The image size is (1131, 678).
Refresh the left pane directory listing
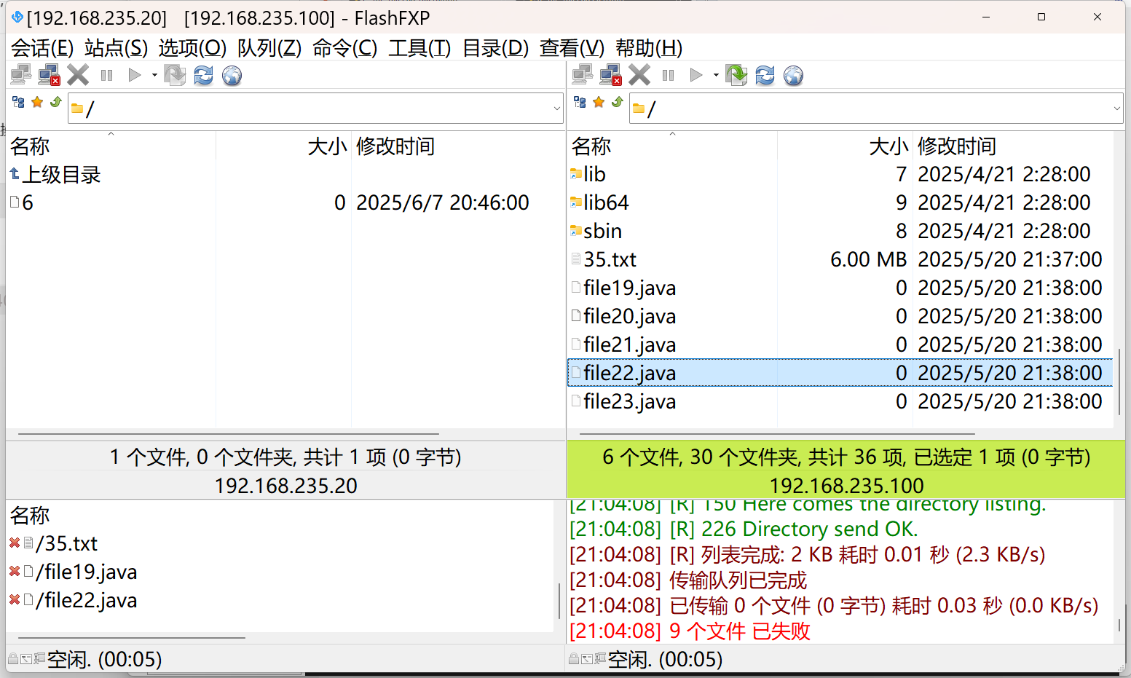click(x=203, y=75)
